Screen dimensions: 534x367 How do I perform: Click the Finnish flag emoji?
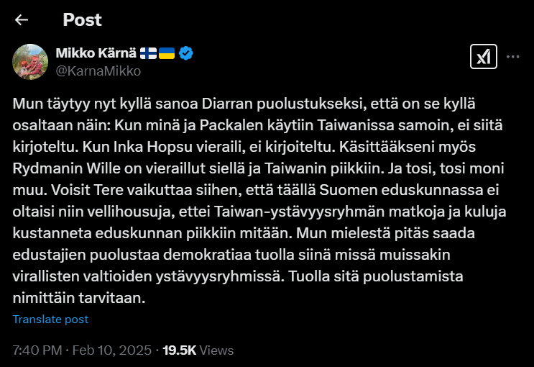click(149, 53)
